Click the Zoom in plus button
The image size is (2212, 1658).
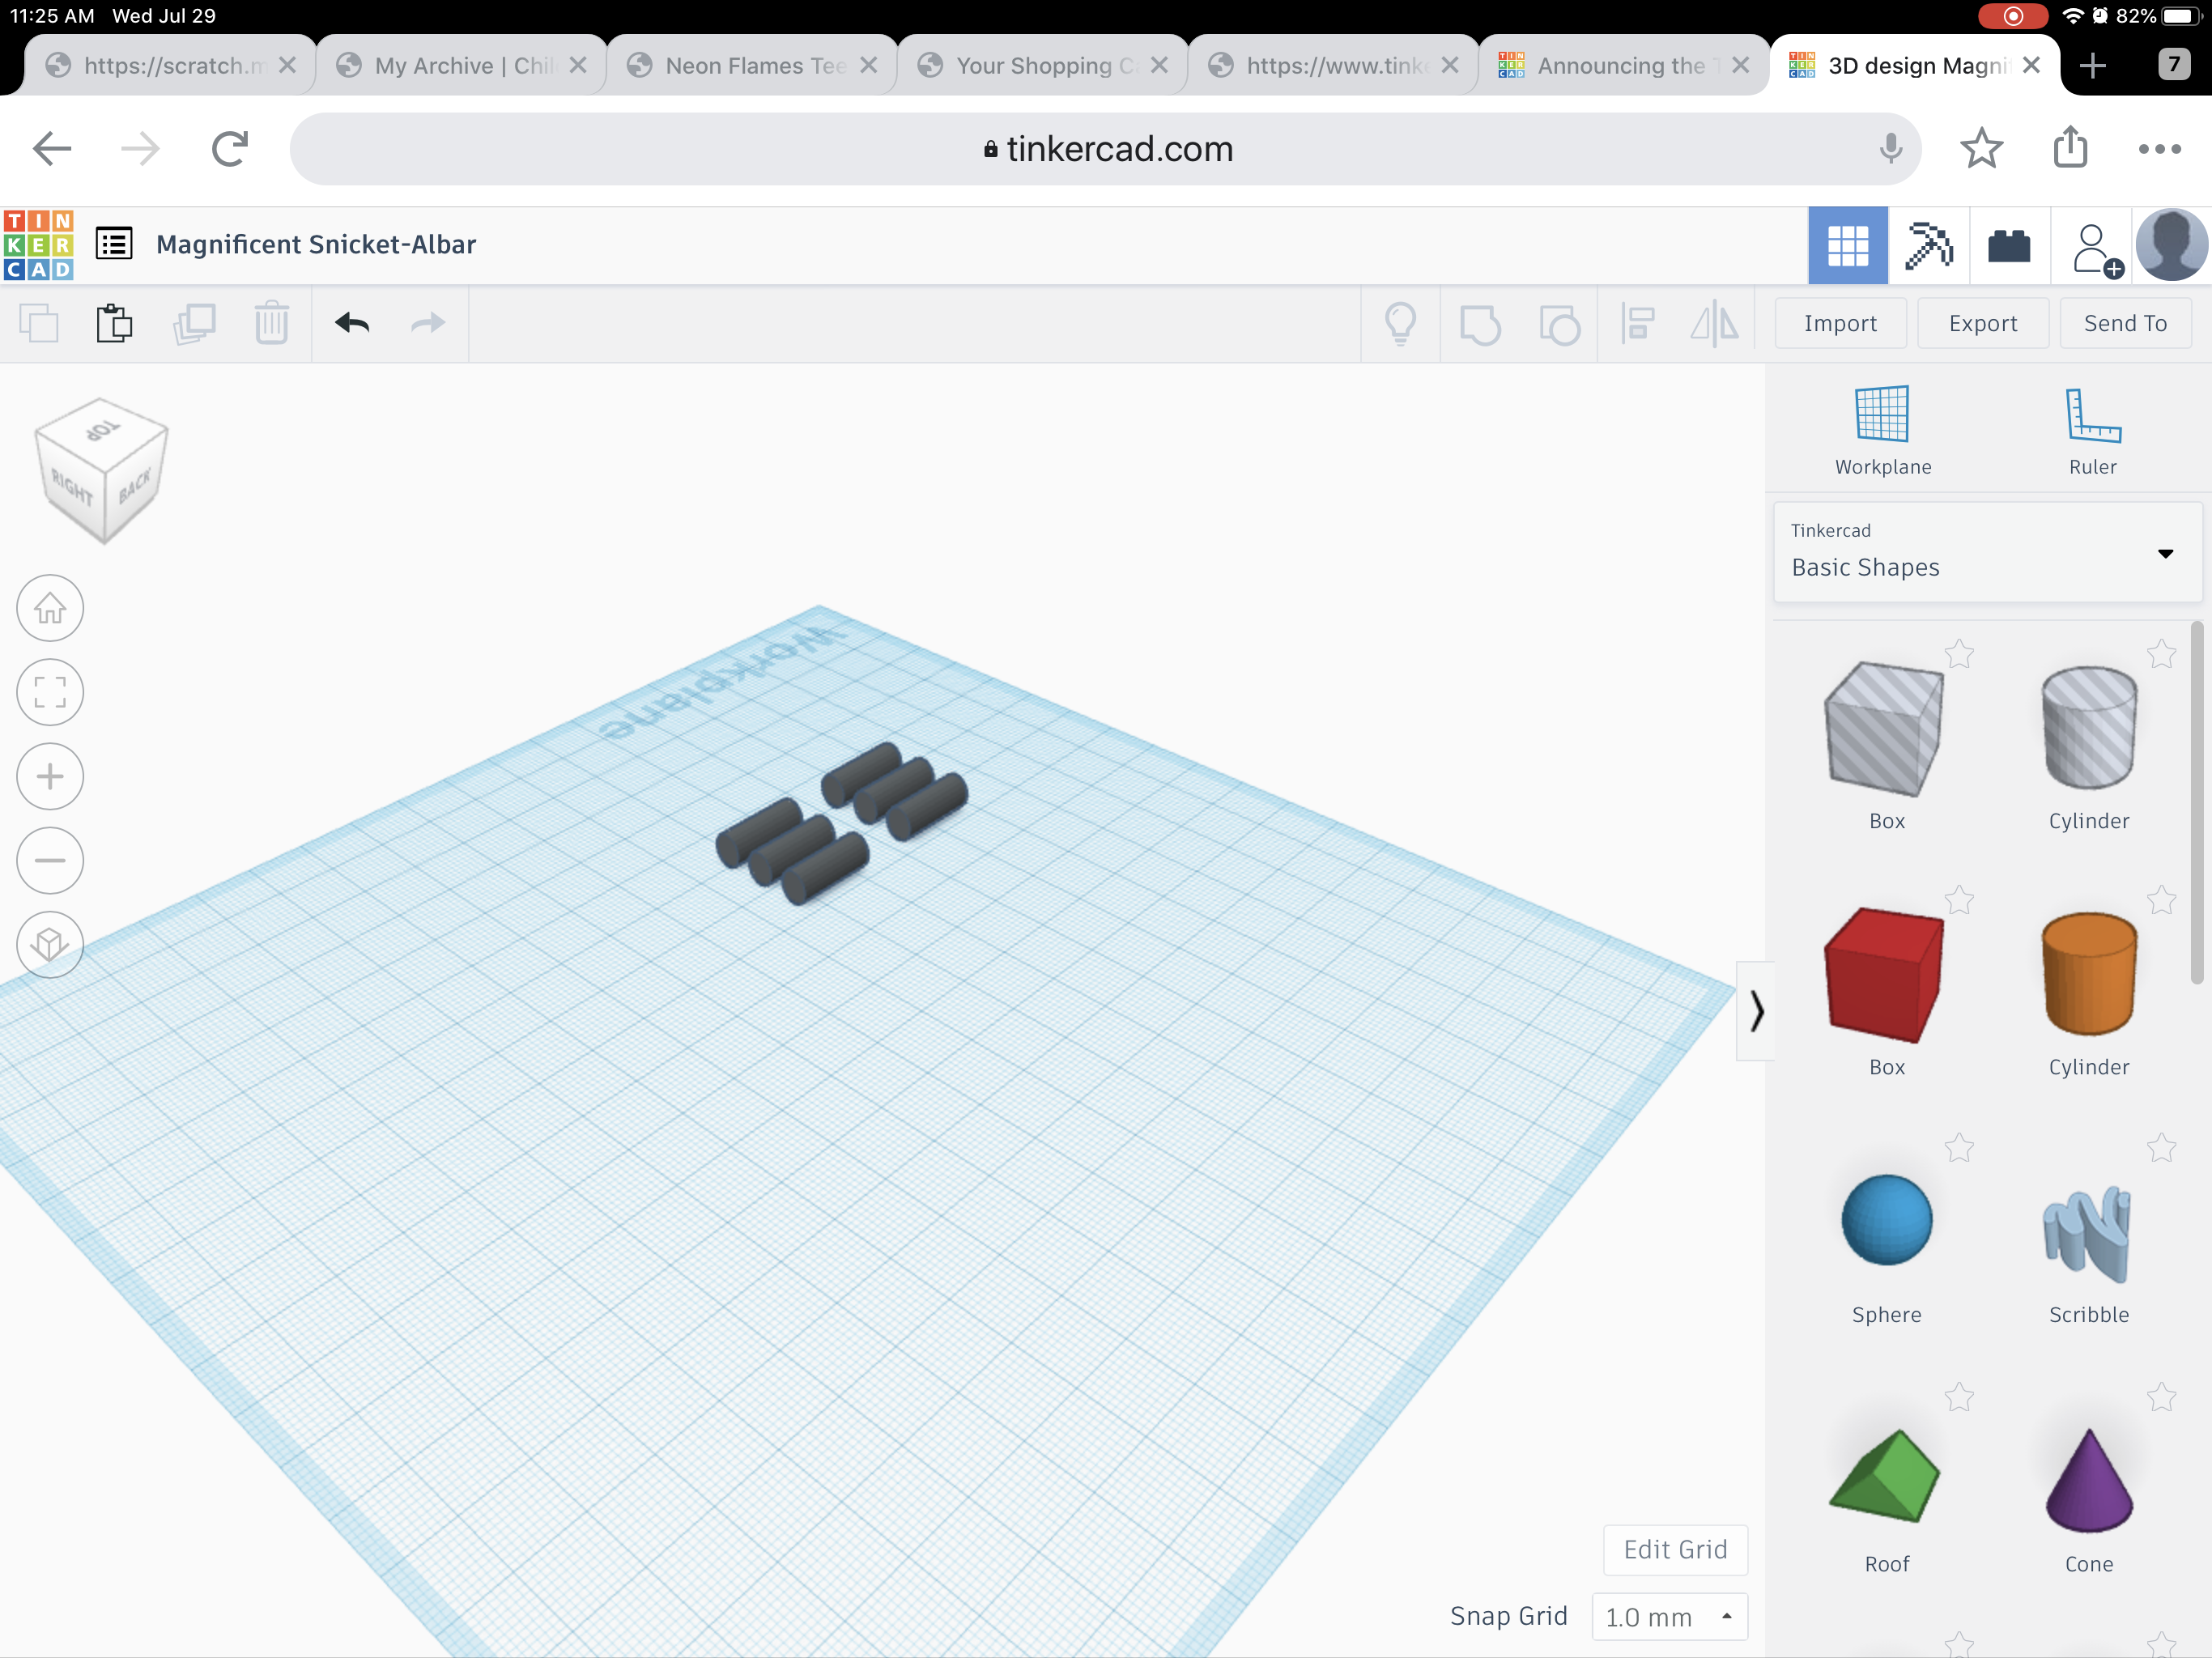50,776
